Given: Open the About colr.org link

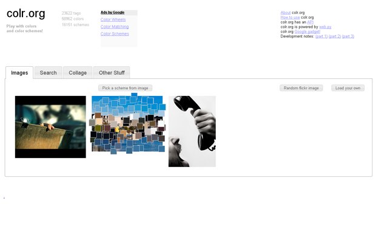Looking at the screenshot, I should coord(286,12).
